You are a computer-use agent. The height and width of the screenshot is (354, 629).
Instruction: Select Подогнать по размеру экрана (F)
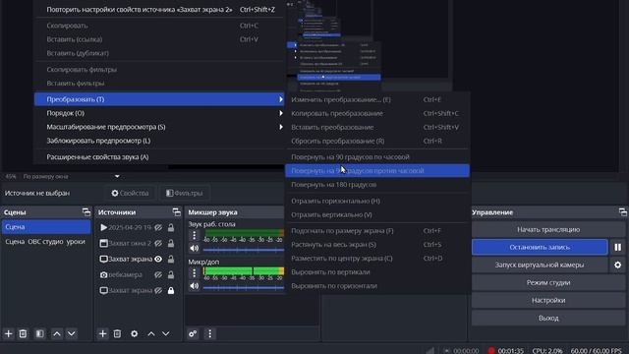[377, 231]
